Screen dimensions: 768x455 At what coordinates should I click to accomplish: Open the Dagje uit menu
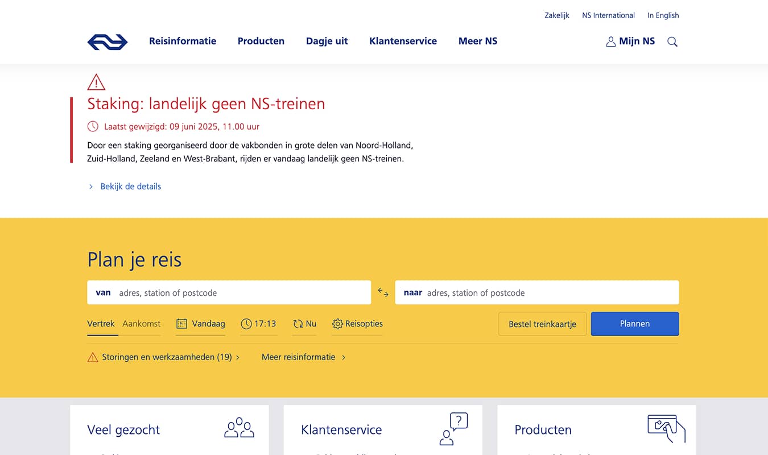pos(327,41)
